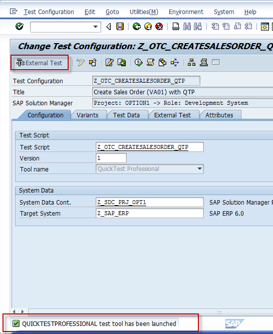Image resolution: width=273 pixels, height=334 pixels.
Task: Click the External Test toolbar button
Action: 40,63
